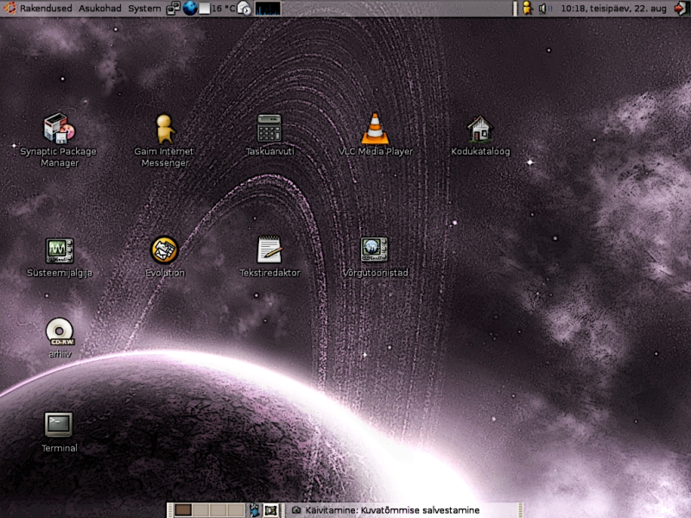This screenshot has height=518, width=691.
Task: Open the Asukohad places menu
Action: pos(100,9)
